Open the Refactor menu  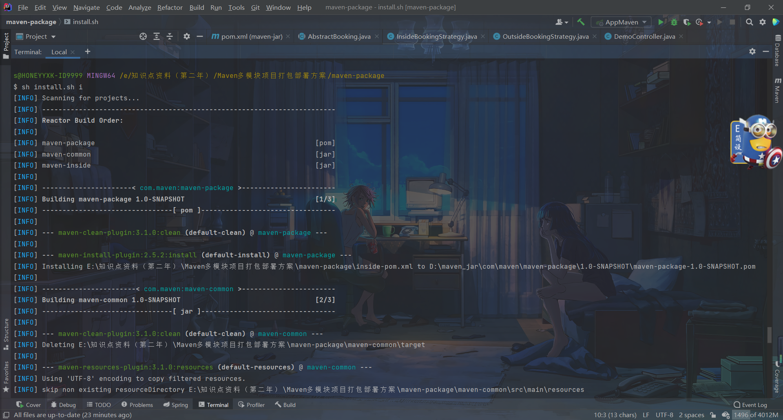(x=170, y=7)
